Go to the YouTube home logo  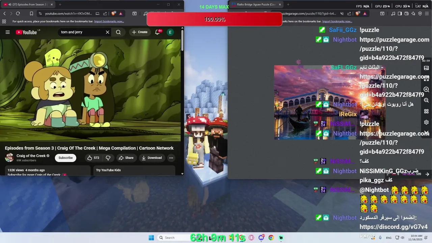click(26, 32)
